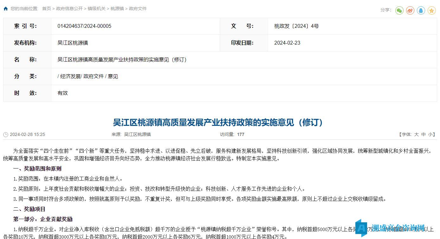Screen dimensions: 440x239
Task: Share the page via WeChat icon
Action: (x=399, y=10)
